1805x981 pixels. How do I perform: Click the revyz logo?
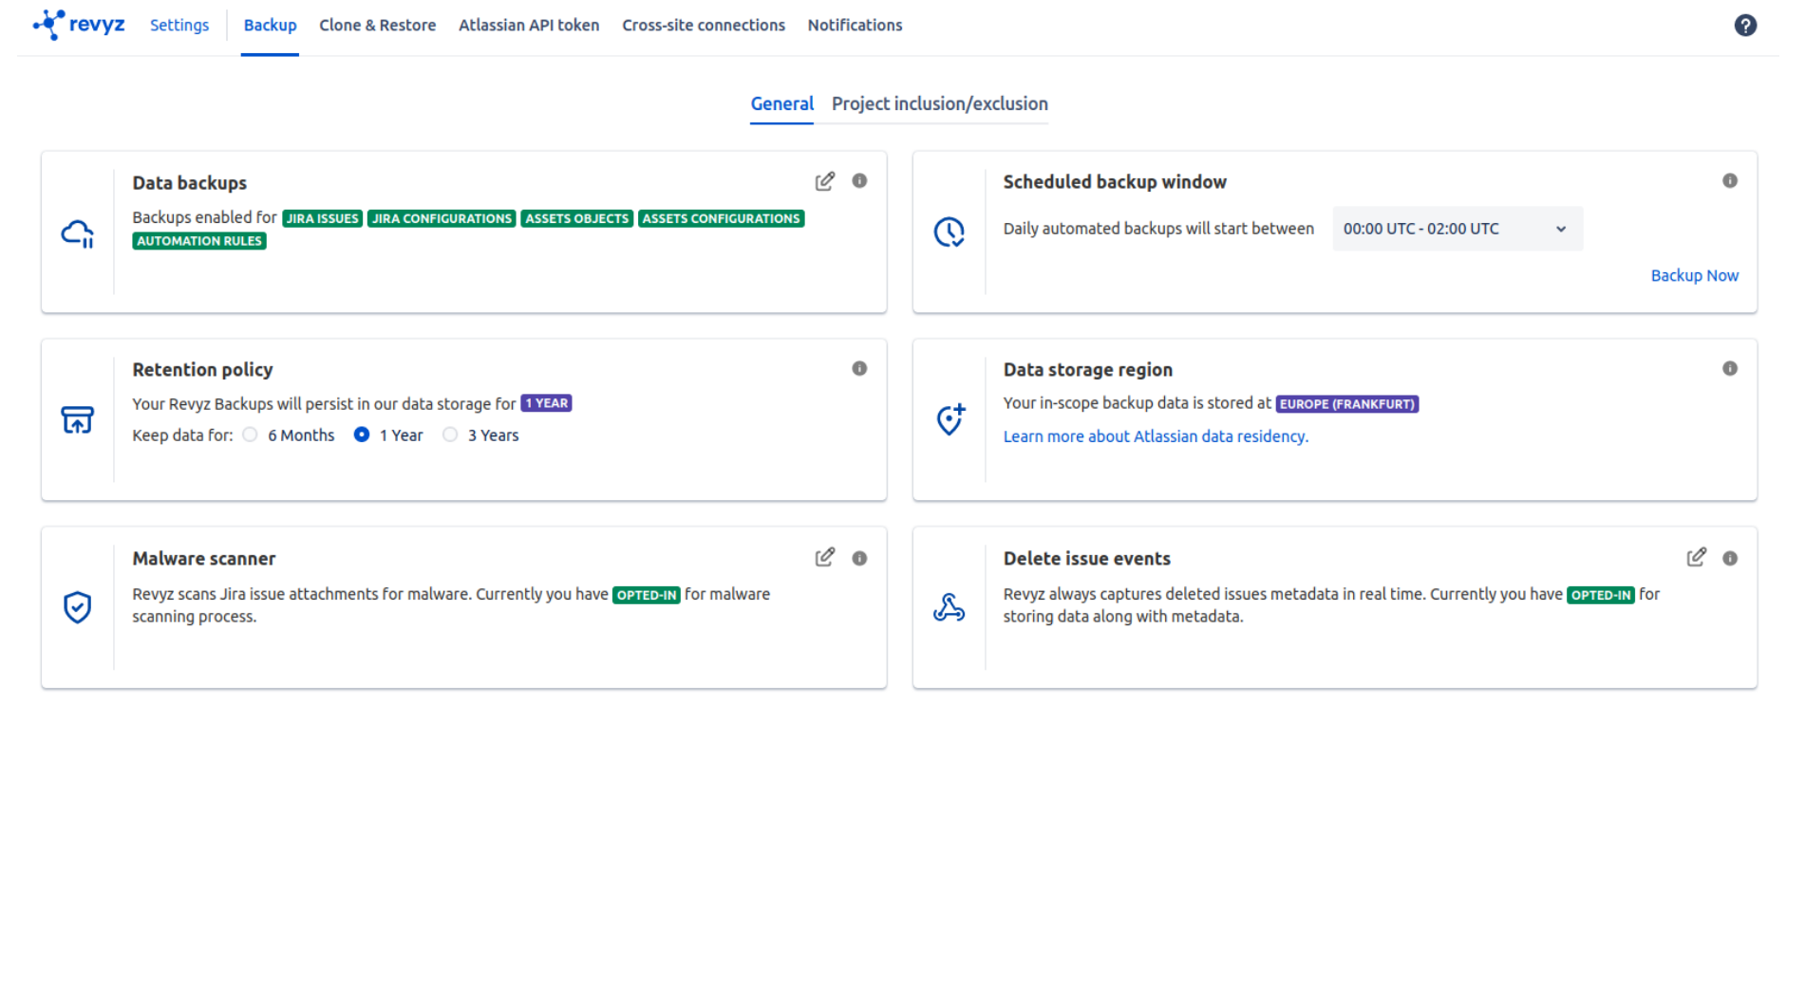79,25
